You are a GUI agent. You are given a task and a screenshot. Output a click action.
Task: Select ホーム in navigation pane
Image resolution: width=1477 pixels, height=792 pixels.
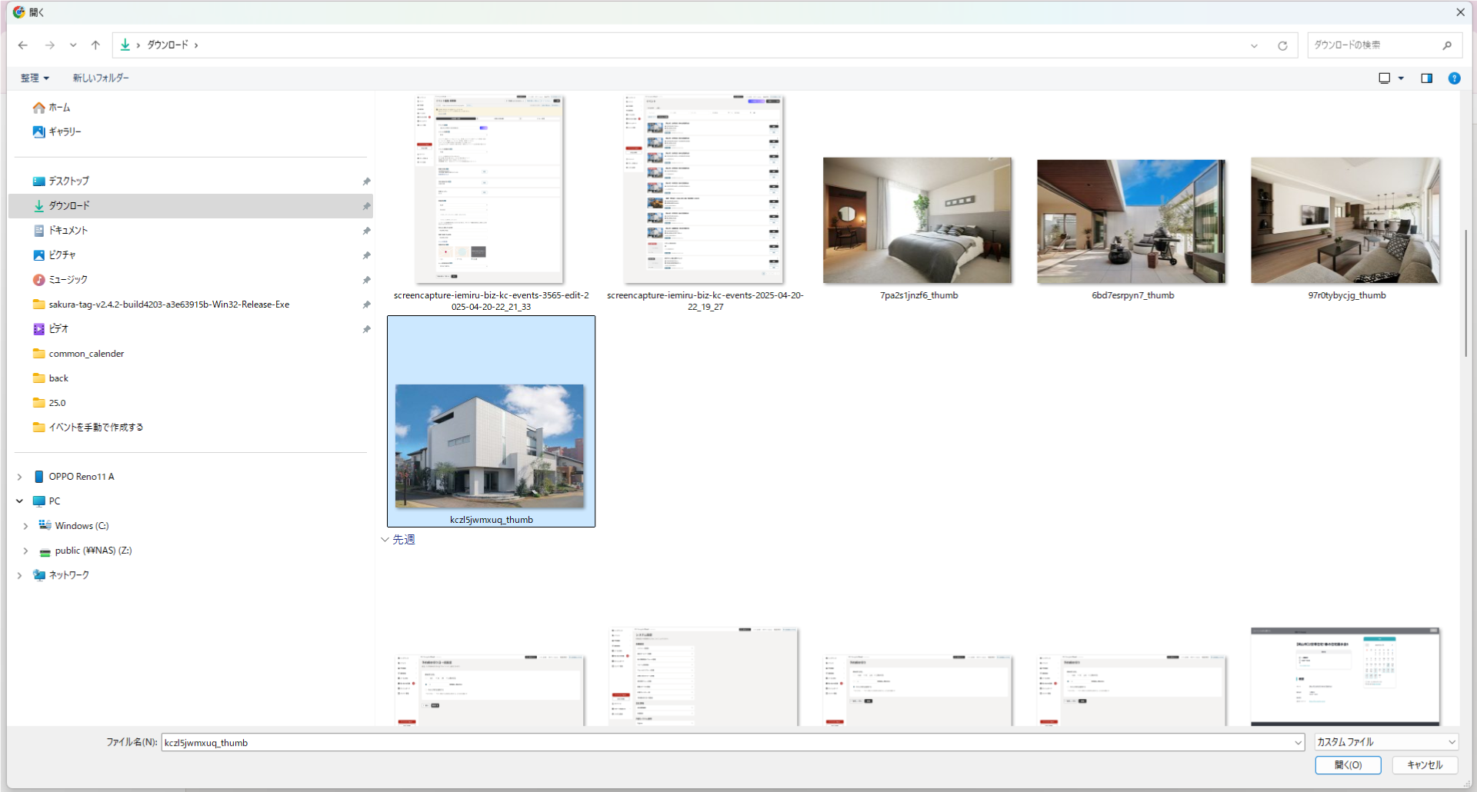tap(52, 108)
